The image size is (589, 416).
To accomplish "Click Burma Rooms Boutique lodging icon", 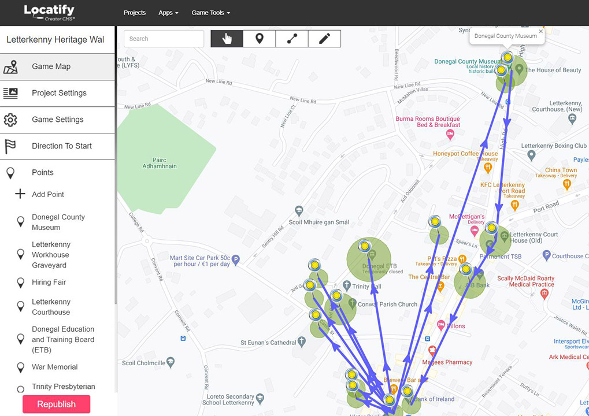I will coord(450,135).
